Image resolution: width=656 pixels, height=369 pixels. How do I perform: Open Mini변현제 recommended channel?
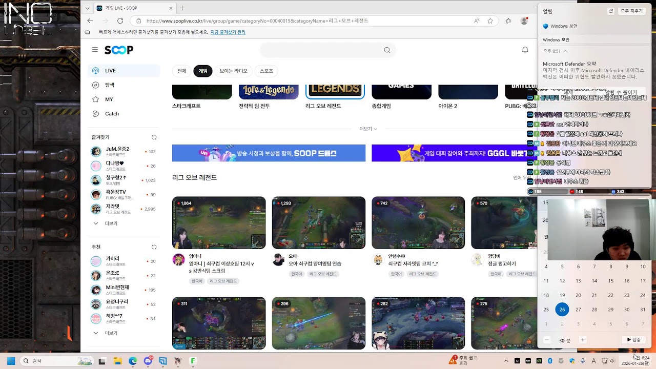(124, 290)
